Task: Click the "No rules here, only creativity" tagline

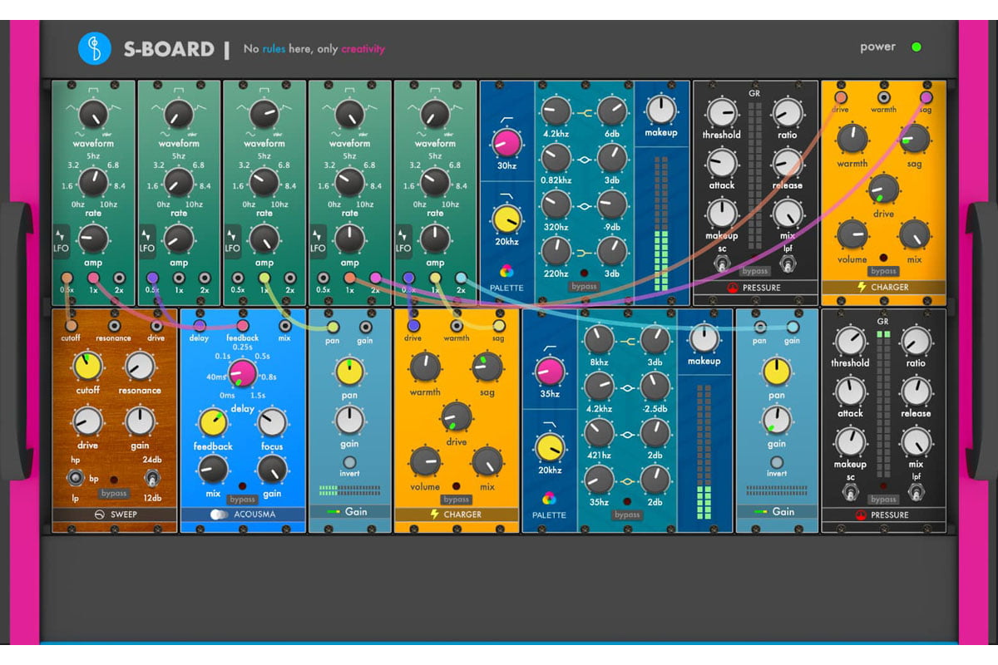Action: coord(314,49)
